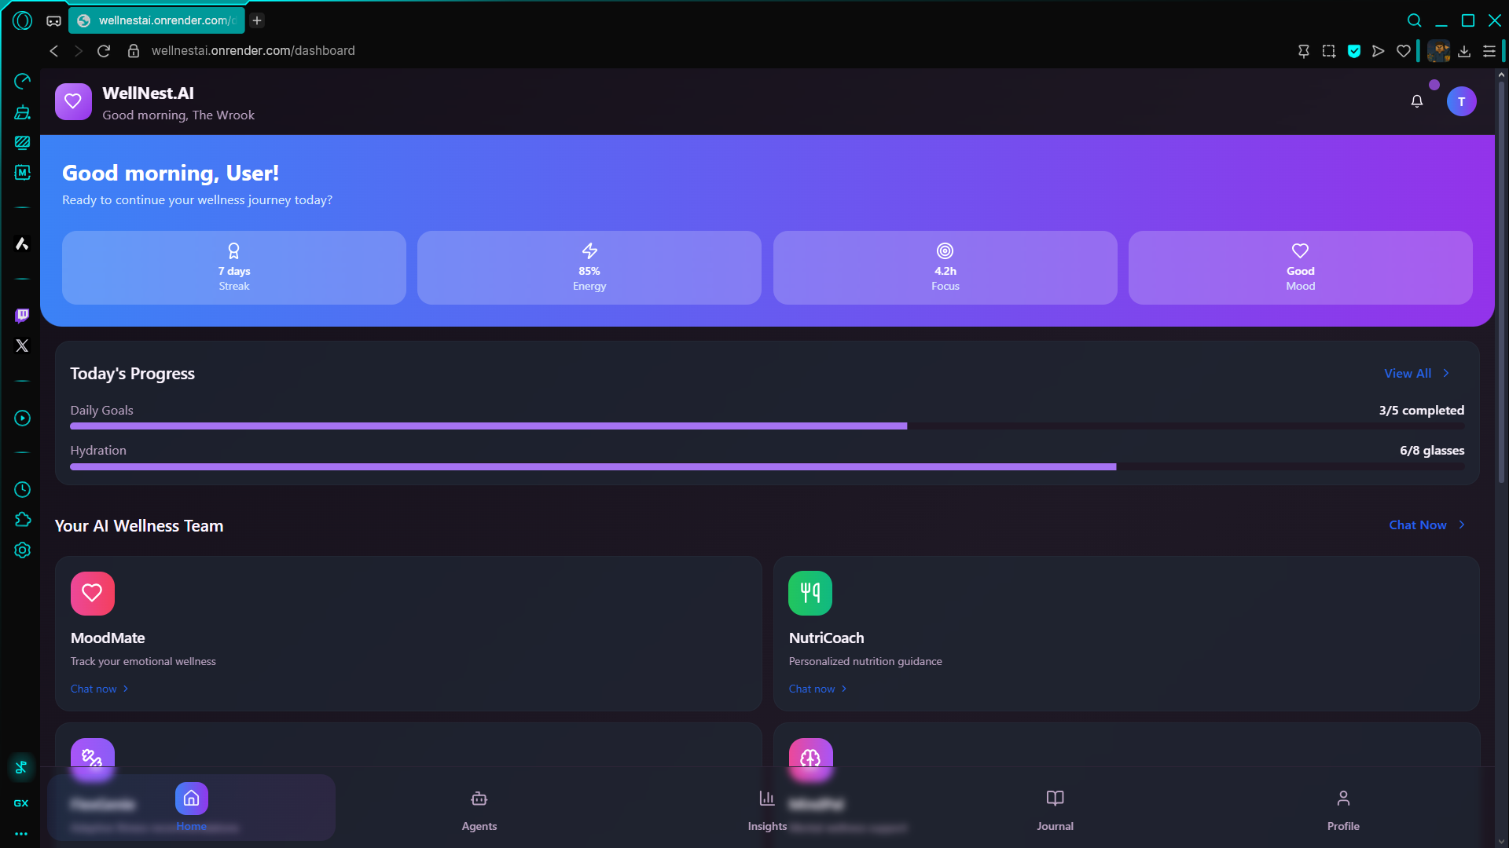
Task: Open the NutriCoach fork and knife icon
Action: [x=810, y=594]
